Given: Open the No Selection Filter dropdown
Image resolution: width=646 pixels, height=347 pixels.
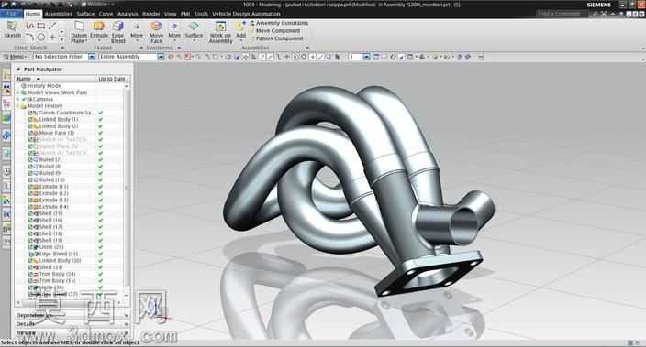Looking at the screenshot, I should tap(93, 57).
